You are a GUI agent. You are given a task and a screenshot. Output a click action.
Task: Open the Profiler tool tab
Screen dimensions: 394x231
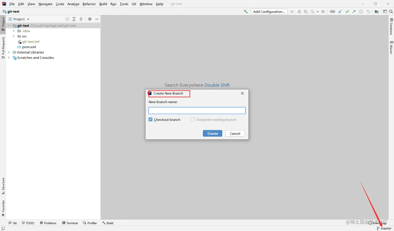(90, 223)
